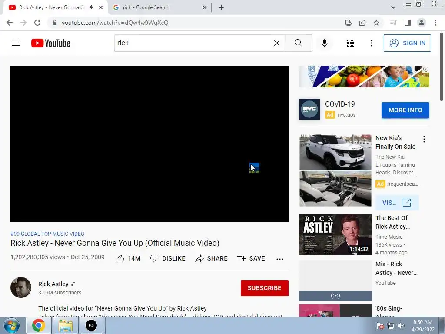
Task: Close the Rick Astley YouTube tab
Action: [x=101, y=7]
